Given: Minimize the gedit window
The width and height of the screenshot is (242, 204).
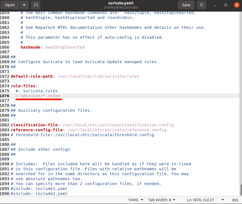Looking at the screenshot, I should pyautogui.click(x=215, y=5).
